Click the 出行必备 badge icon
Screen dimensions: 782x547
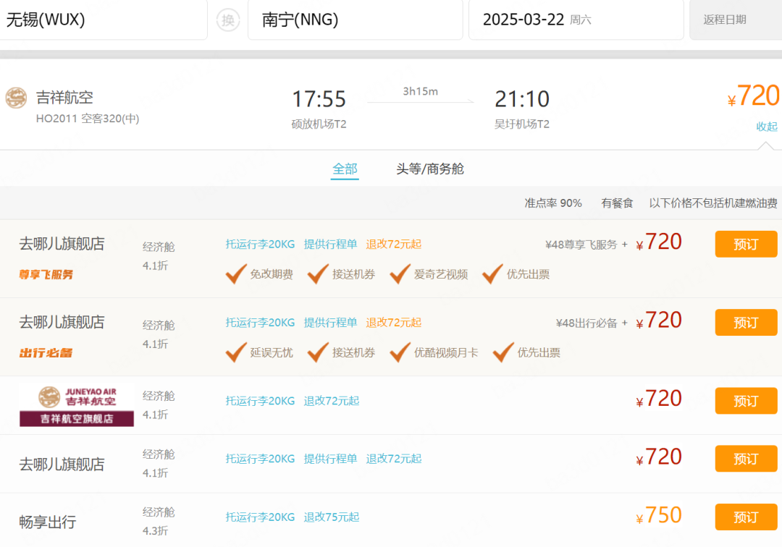pos(46,353)
